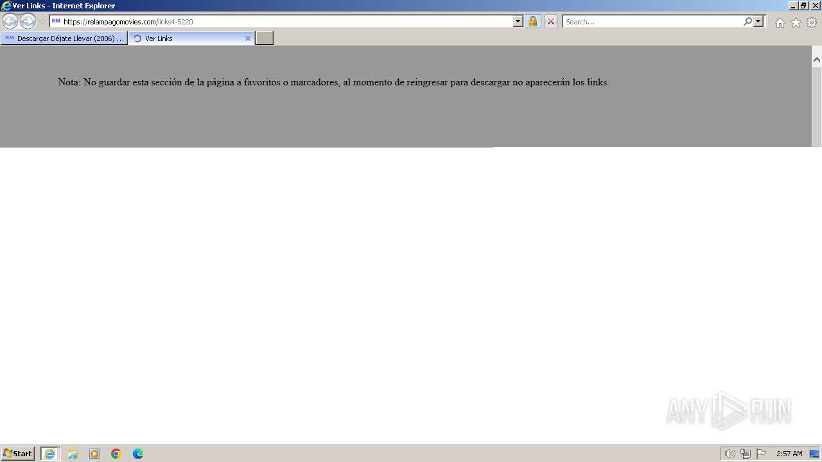Screen dimensions: 822x462
Task: Click the browser Forward arrow
Action: (28, 21)
